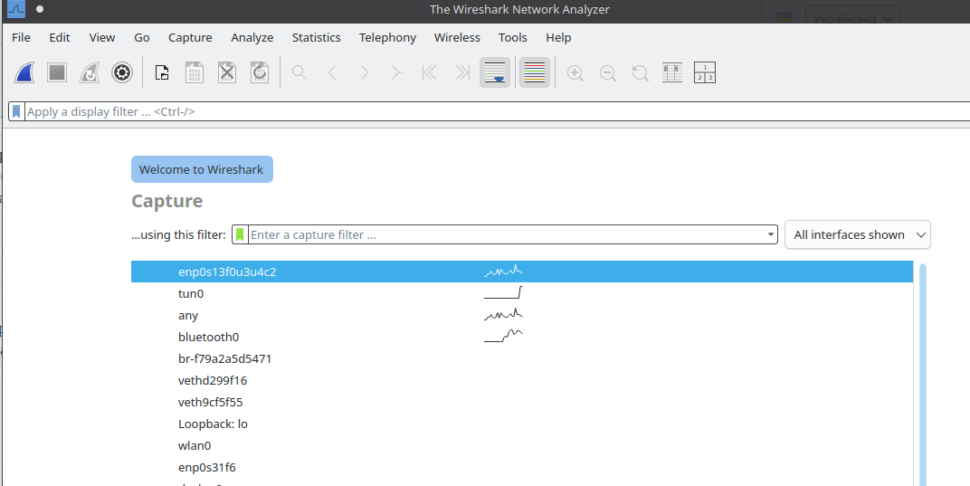Select the wlan0 interface
The width and height of the screenshot is (970, 486).
pos(522,445)
